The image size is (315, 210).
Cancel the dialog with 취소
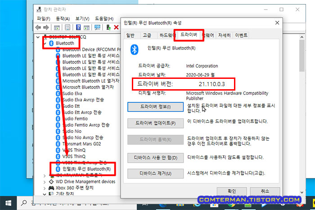coord(265,191)
